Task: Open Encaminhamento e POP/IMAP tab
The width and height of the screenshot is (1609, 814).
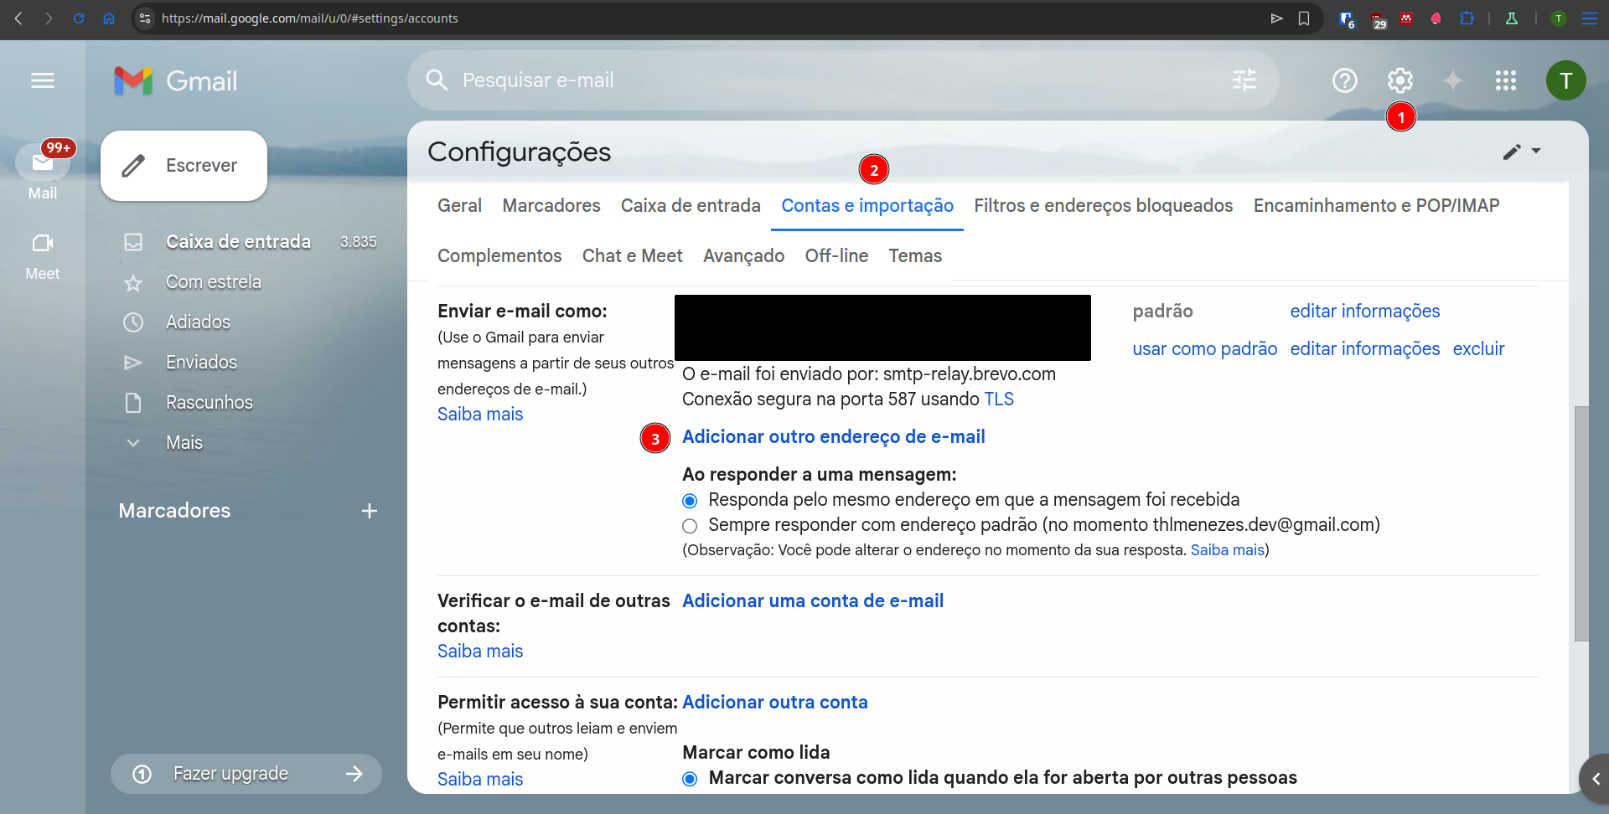Action: pyautogui.click(x=1376, y=206)
